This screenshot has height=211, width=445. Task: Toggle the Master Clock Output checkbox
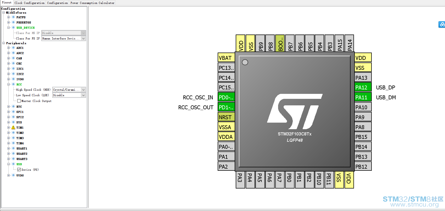click(x=19, y=101)
